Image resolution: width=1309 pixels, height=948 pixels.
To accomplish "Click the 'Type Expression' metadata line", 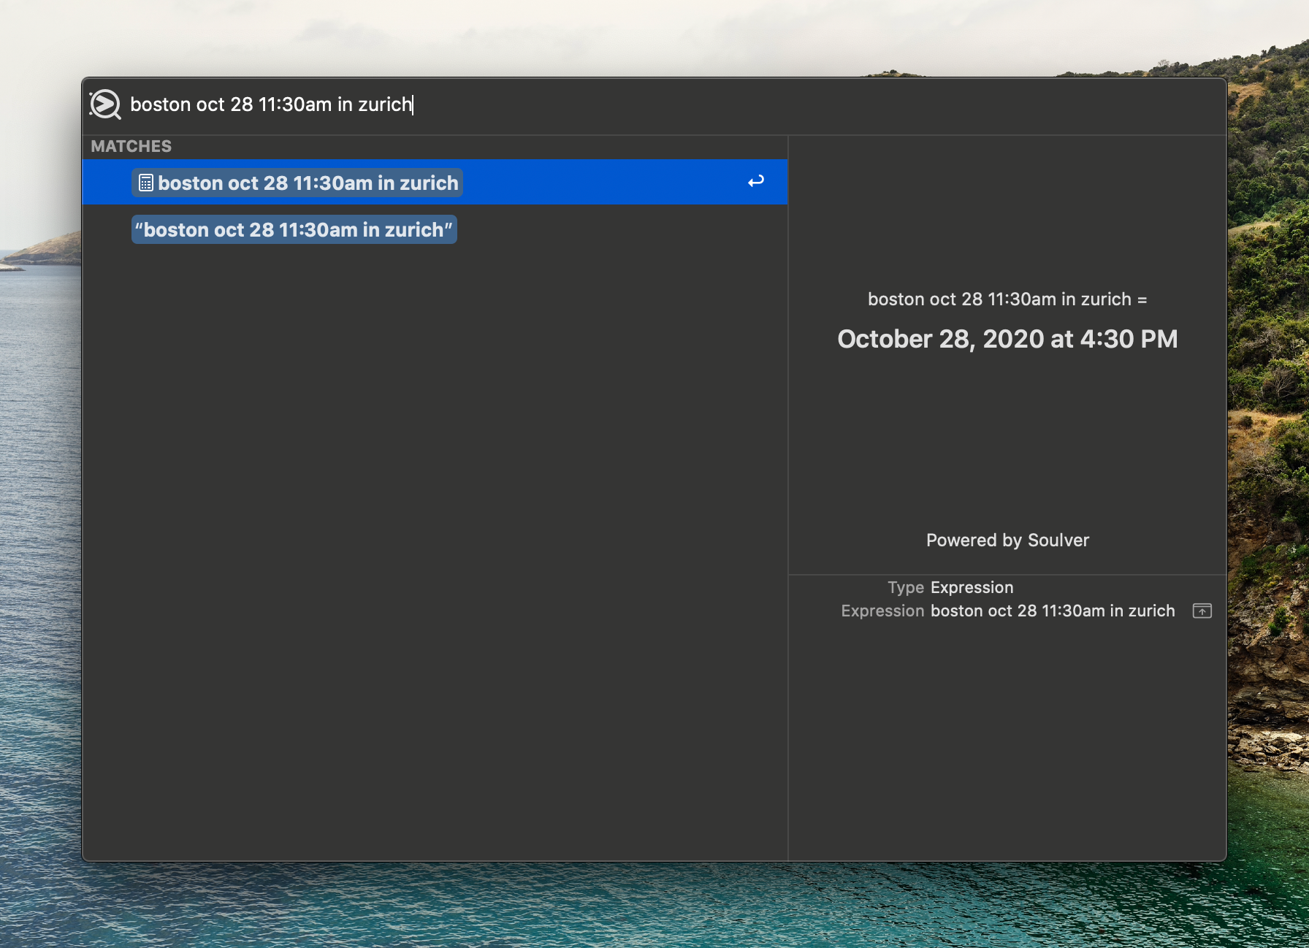I will [950, 588].
